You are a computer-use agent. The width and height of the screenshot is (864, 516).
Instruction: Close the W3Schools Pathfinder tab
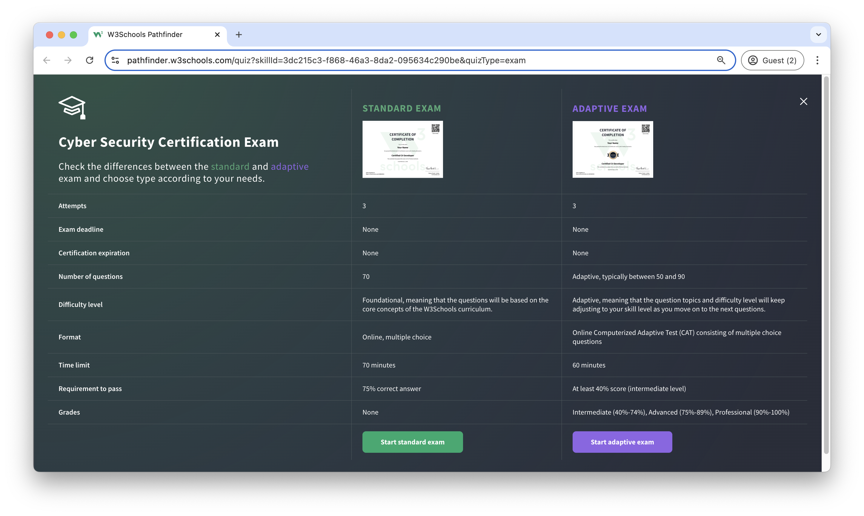click(x=217, y=35)
